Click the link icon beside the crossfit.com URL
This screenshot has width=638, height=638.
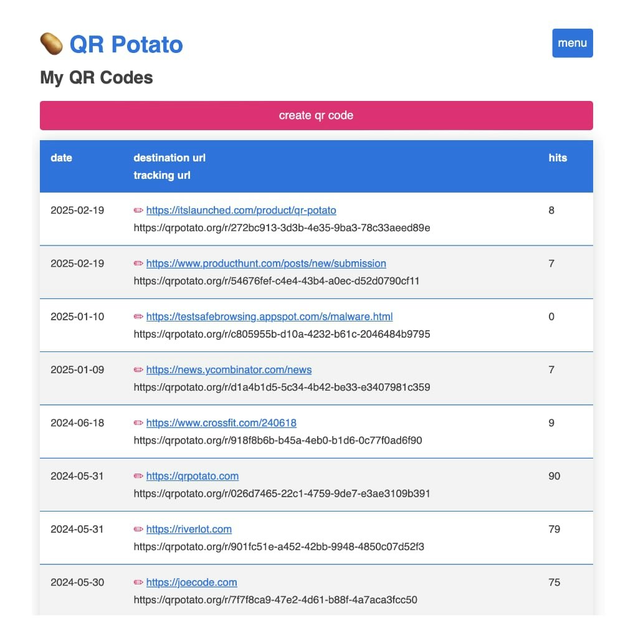tap(138, 423)
